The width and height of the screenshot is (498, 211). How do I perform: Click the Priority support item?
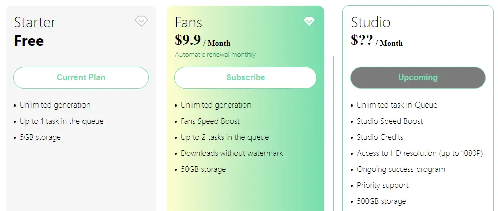point(383,185)
